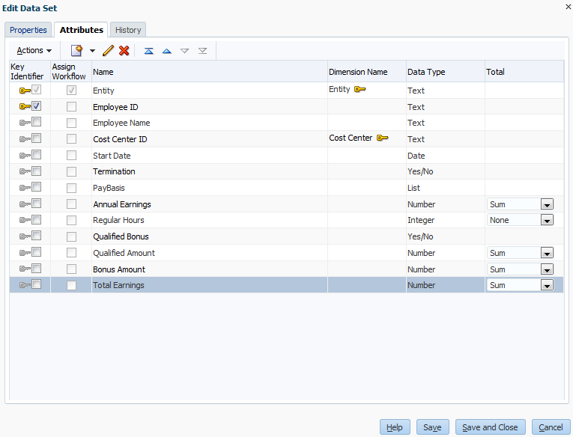Enable Assign Workflow for Start Date

point(71,156)
